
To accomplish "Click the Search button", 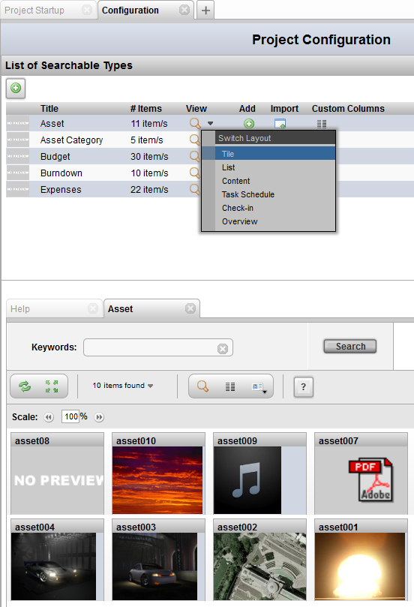I will point(350,346).
